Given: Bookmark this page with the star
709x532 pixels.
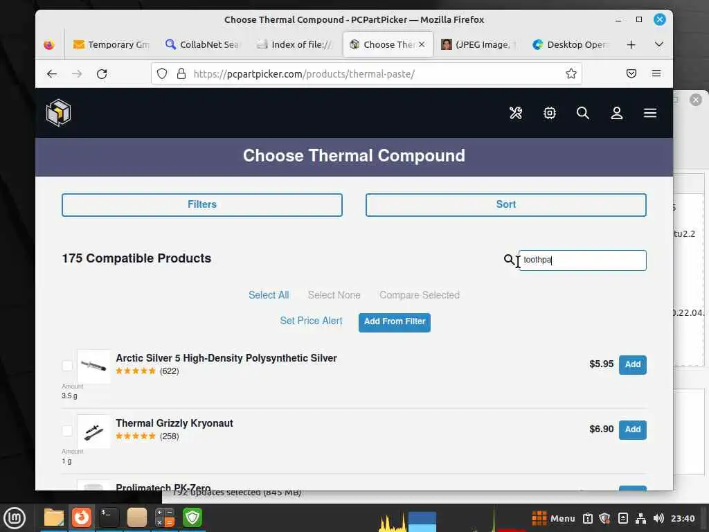Looking at the screenshot, I should 571,73.
